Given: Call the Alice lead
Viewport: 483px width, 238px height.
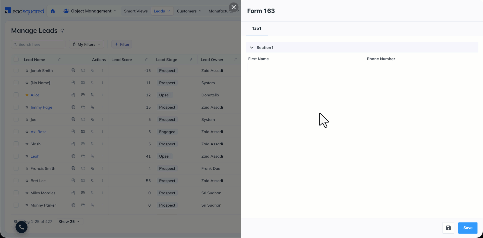Looking at the screenshot, I should 93,95.
